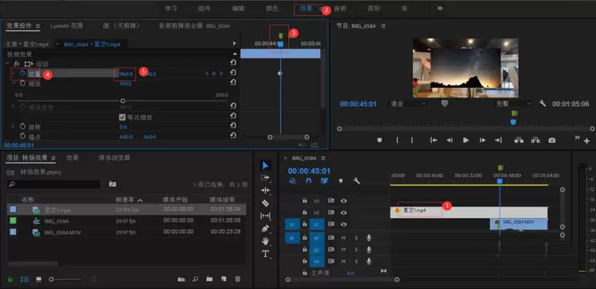The width and height of the screenshot is (596, 289).
Task: Select the Track Select Forward tool
Action: point(265,177)
